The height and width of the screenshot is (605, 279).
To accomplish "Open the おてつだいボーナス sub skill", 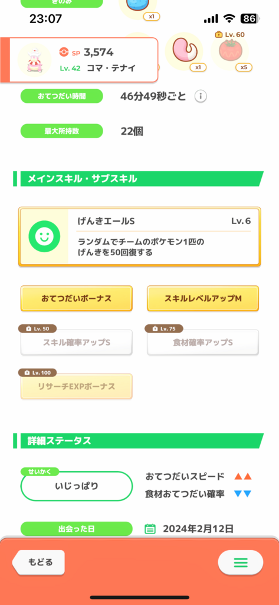I will (76, 298).
